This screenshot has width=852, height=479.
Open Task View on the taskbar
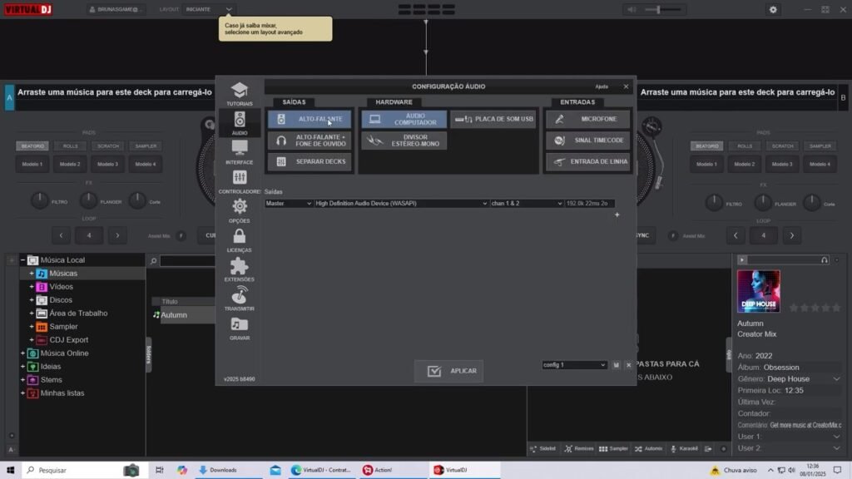[x=159, y=470]
